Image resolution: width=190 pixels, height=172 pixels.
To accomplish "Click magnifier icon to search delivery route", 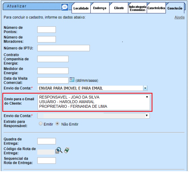I will click(59, 150).
